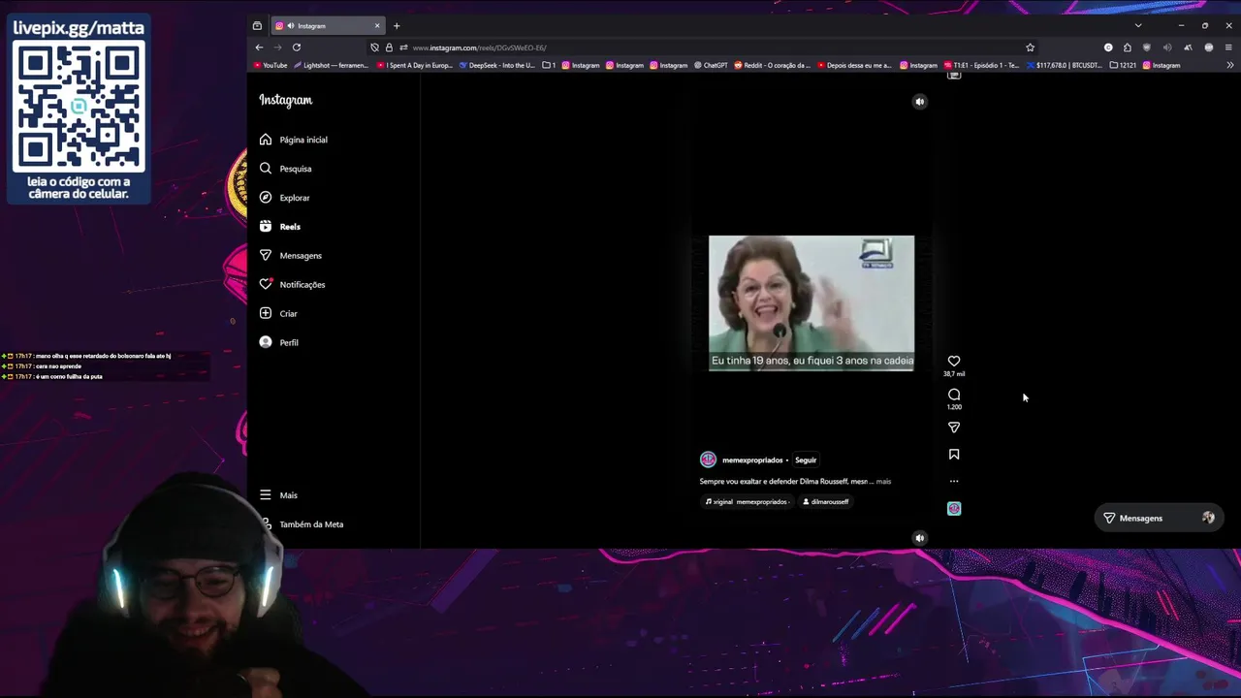Click browser forward arrow

click(x=277, y=48)
